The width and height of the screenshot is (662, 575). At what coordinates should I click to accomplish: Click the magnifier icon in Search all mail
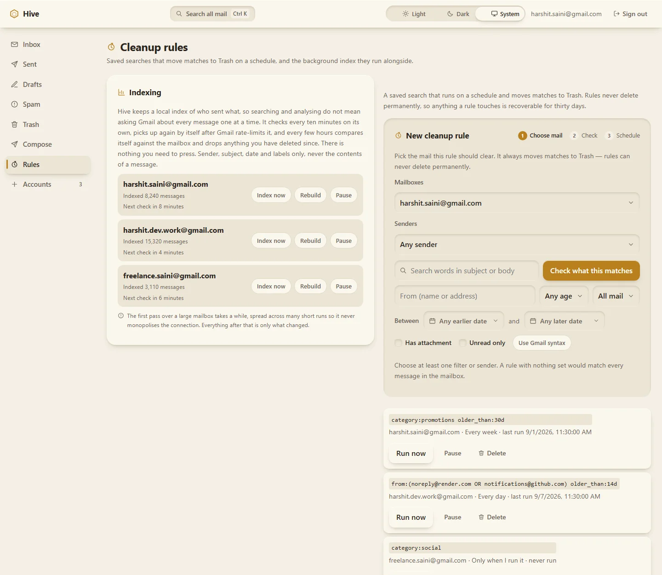click(x=179, y=14)
